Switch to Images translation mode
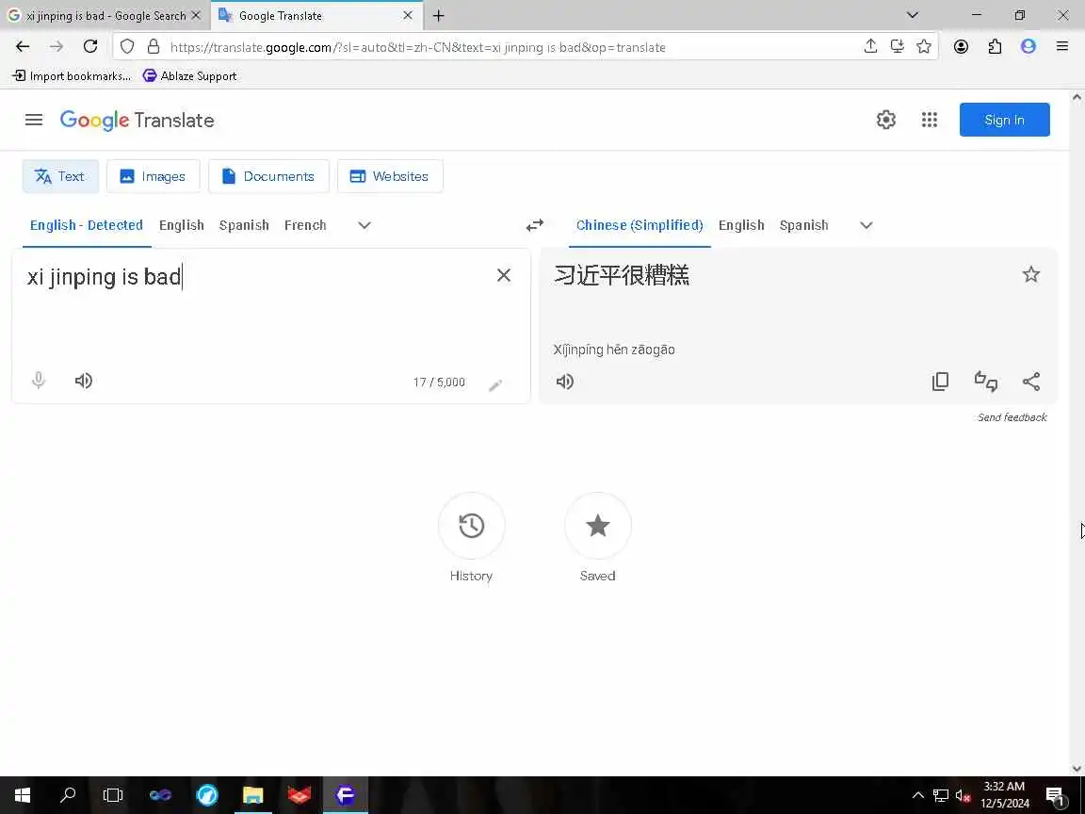 (153, 176)
